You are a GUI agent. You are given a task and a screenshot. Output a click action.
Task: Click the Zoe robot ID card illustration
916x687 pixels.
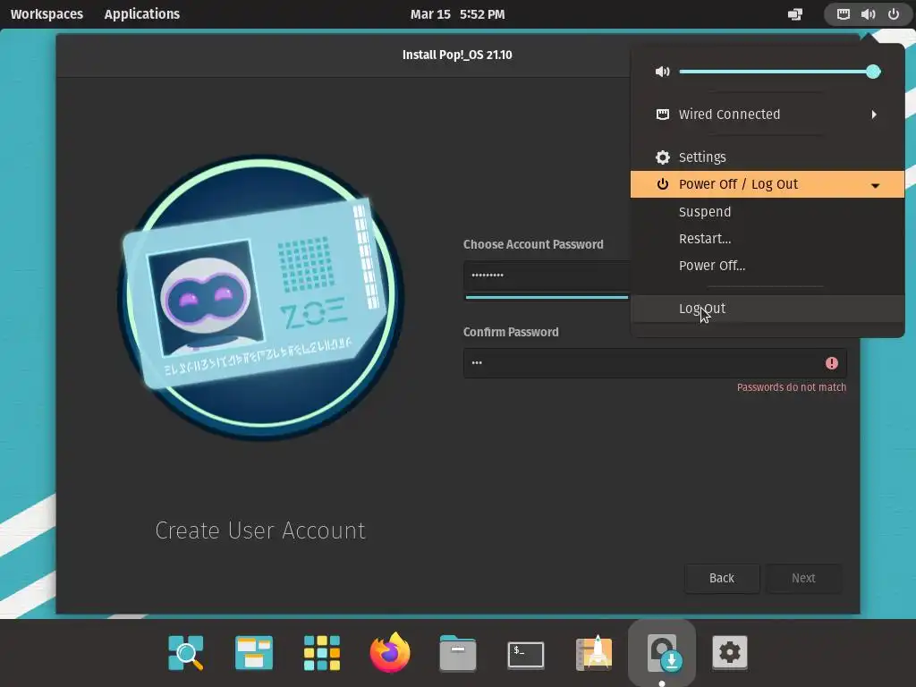(260, 297)
